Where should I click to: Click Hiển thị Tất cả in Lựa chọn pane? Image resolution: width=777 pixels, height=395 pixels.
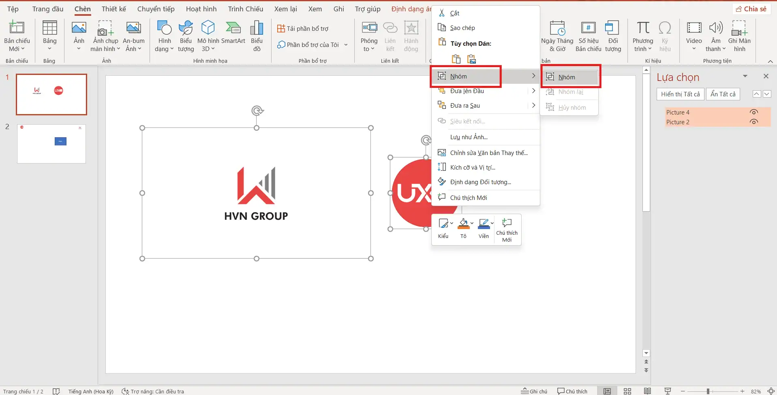pos(680,93)
